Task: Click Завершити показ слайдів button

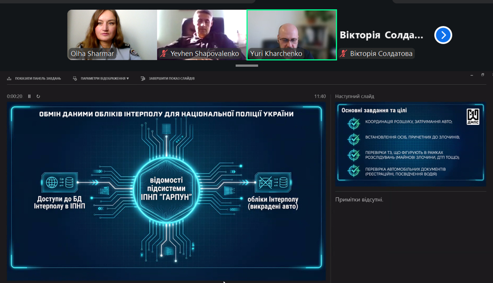Action: pyautogui.click(x=168, y=79)
